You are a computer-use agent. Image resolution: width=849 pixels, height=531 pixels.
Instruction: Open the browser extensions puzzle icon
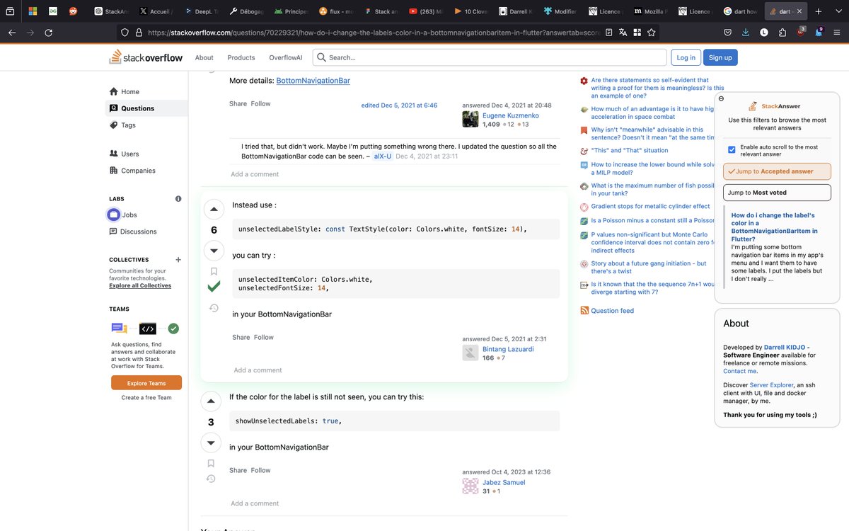pyautogui.click(x=782, y=33)
